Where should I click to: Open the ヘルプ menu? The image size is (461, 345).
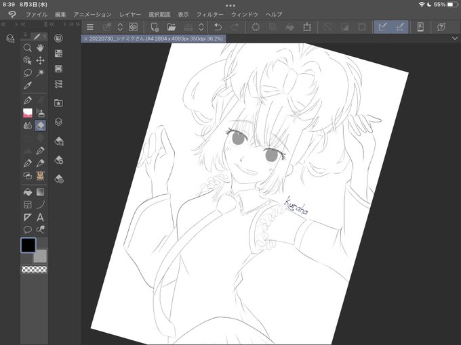click(274, 15)
